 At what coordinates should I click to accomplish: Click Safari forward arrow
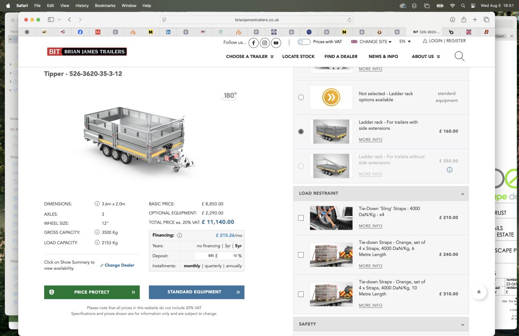(x=80, y=19)
